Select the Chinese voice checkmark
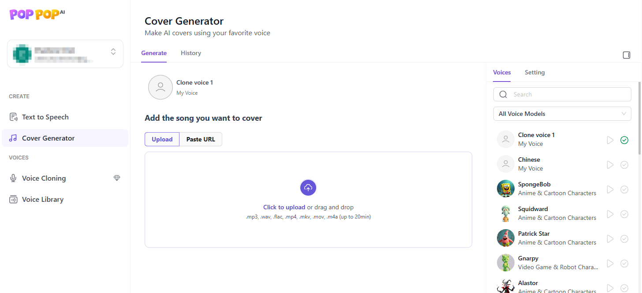The width and height of the screenshot is (642, 293). [x=624, y=165]
